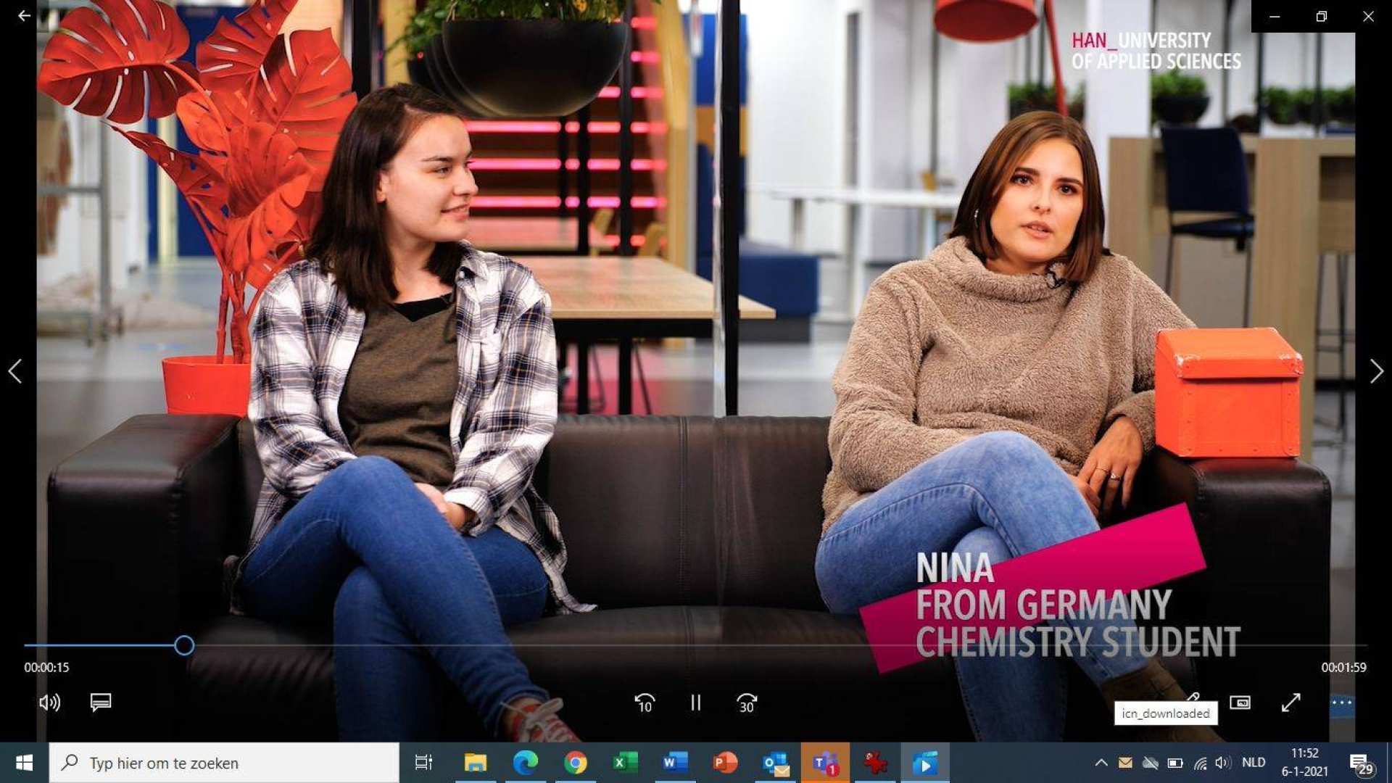Launch Microsoft Edge from taskbar
Screen dimensions: 1392x783
pyautogui.click(x=526, y=763)
